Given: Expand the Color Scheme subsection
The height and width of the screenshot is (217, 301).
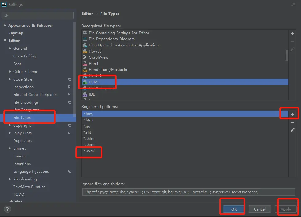Looking at the screenshot, I should 10,71.
